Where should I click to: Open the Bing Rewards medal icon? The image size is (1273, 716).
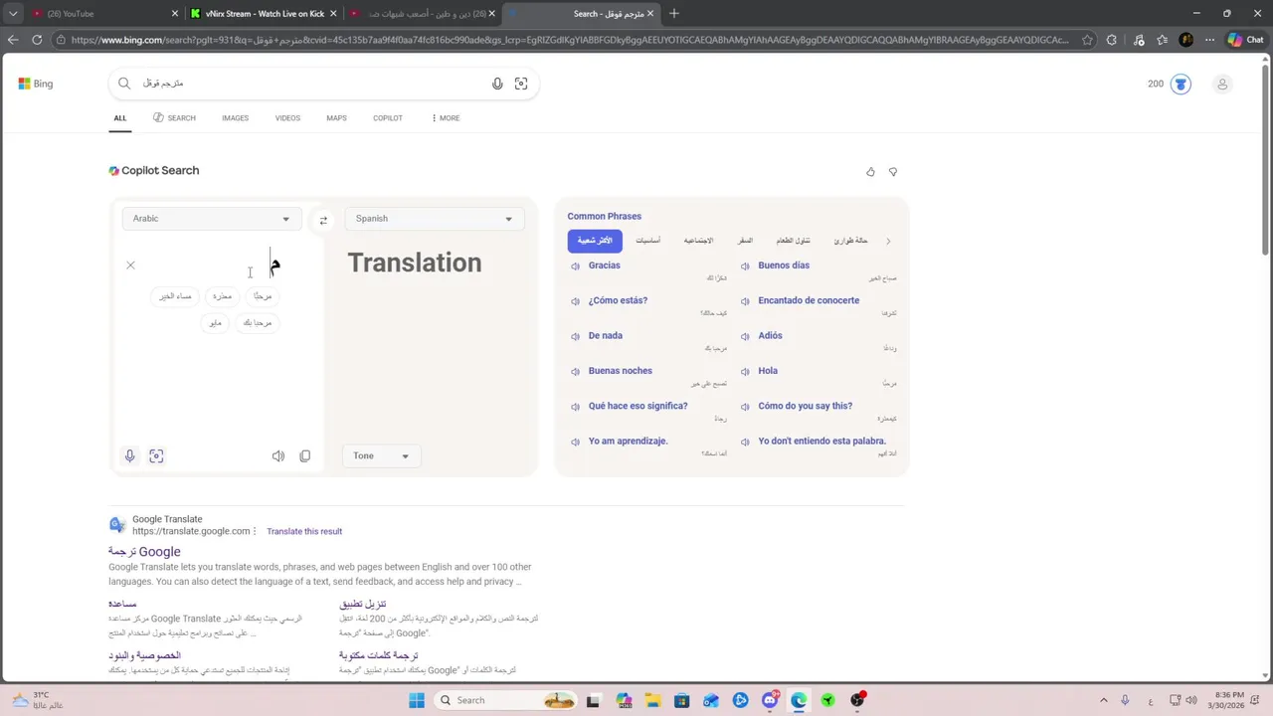(1181, 84)
